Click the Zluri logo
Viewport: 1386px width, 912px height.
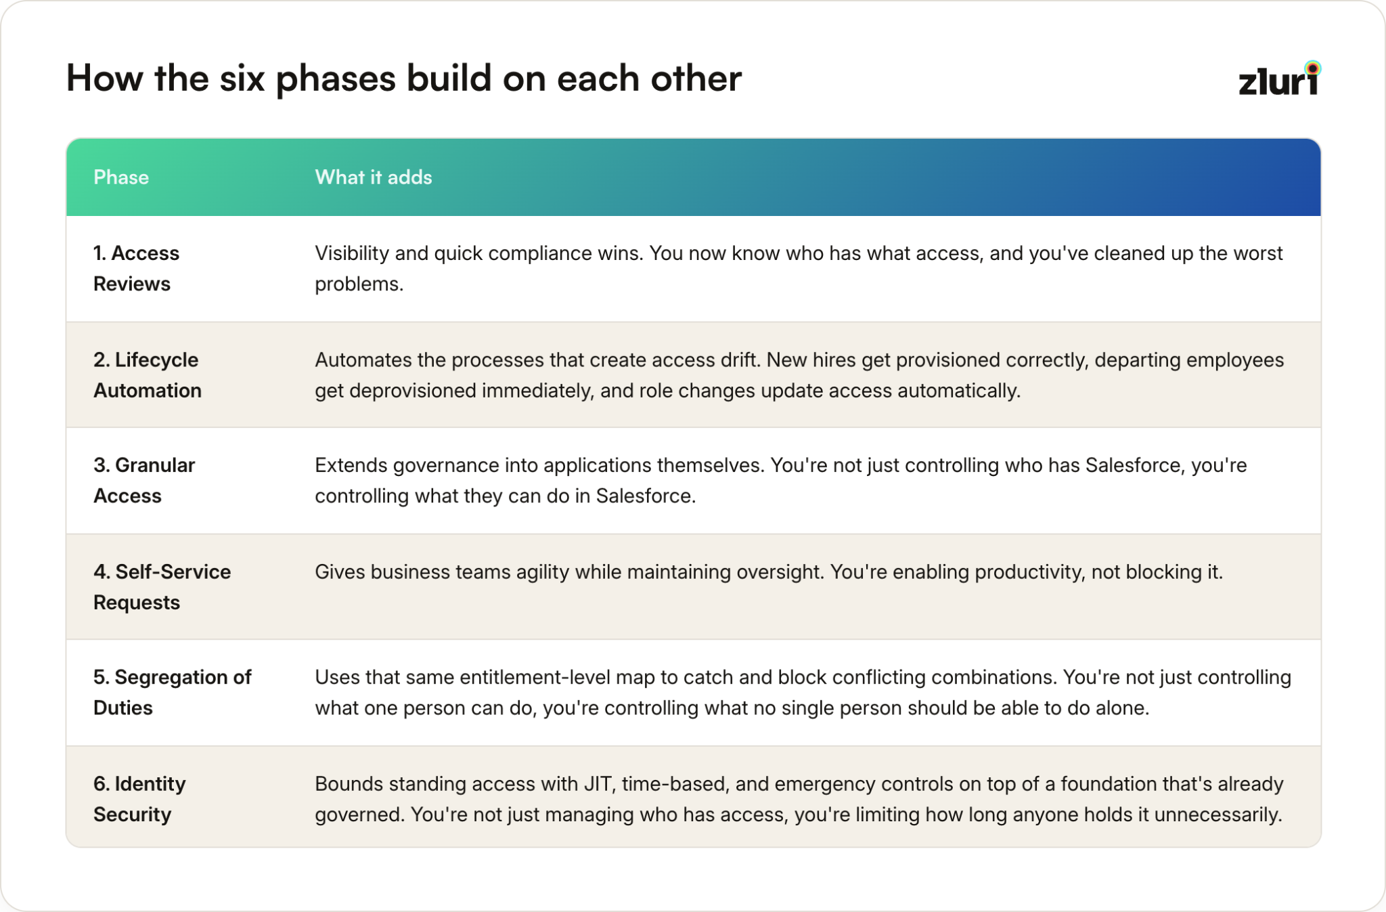(1279, 79)
